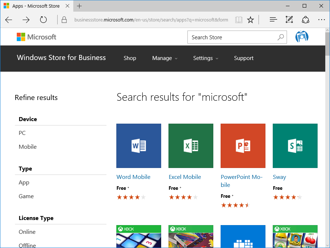Open the Sway app tile icon
330x248 pixels.
click(295, 146)
